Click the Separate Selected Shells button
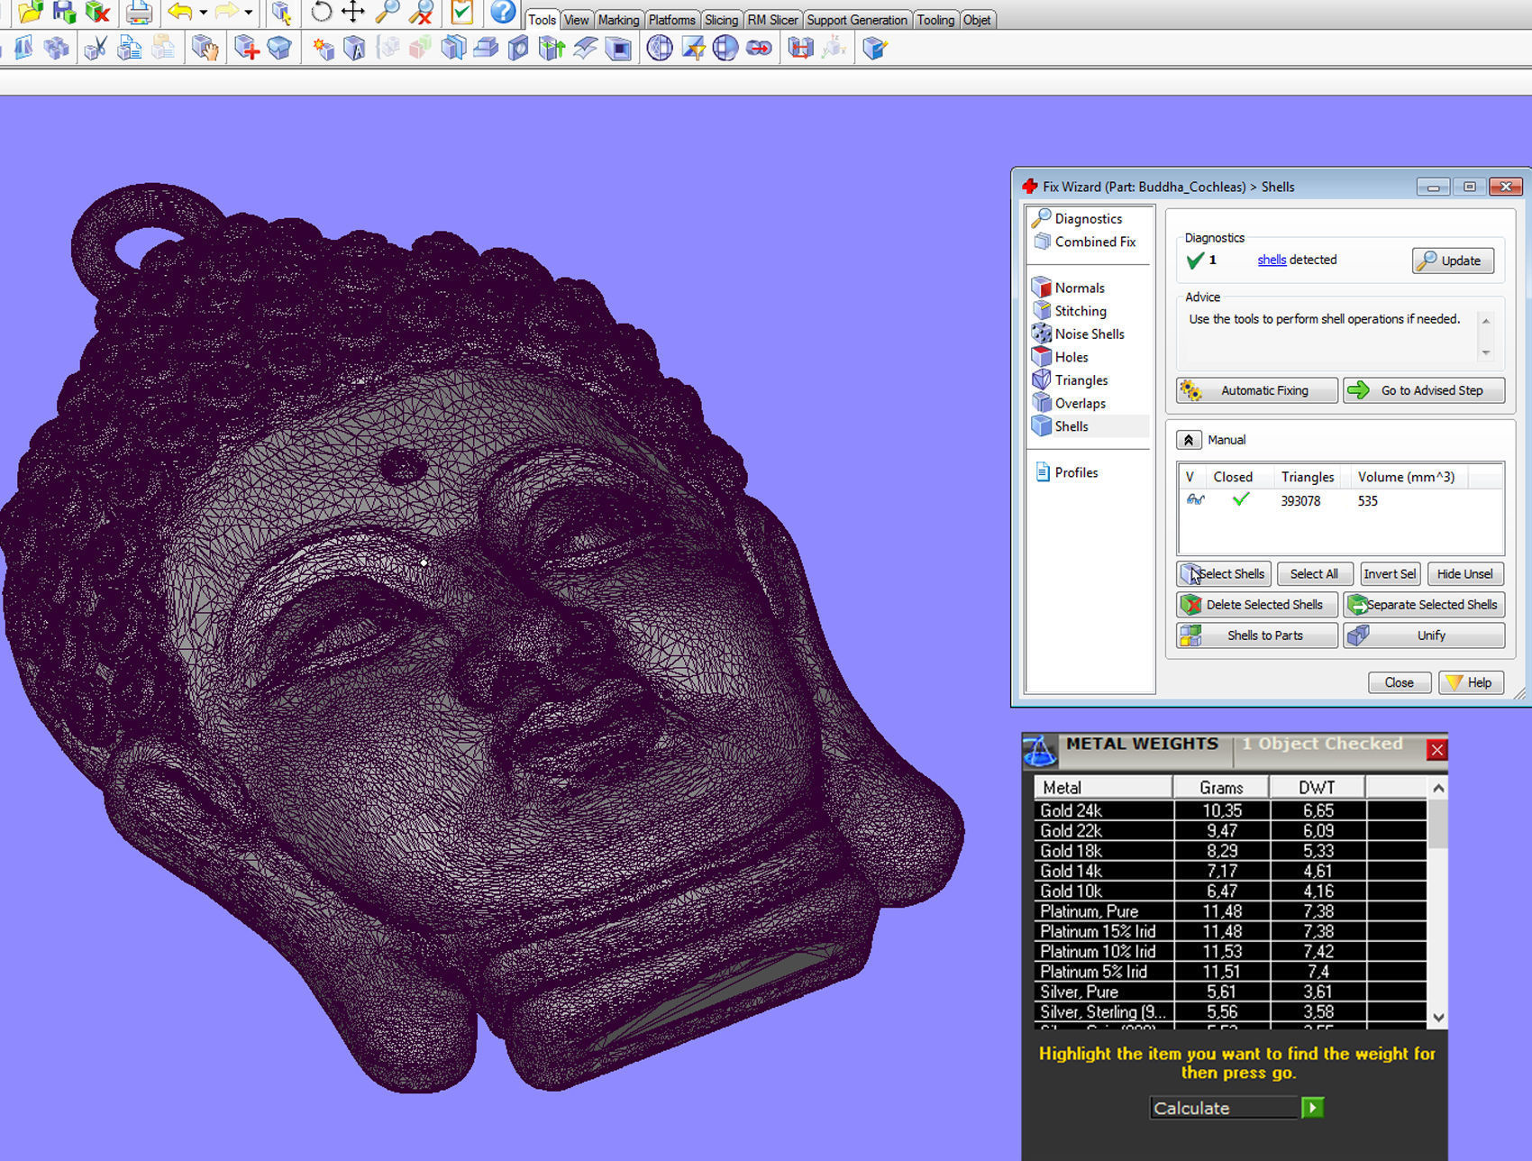1532x1161 pixels. pyautogui.click(x=1424, y=605)
